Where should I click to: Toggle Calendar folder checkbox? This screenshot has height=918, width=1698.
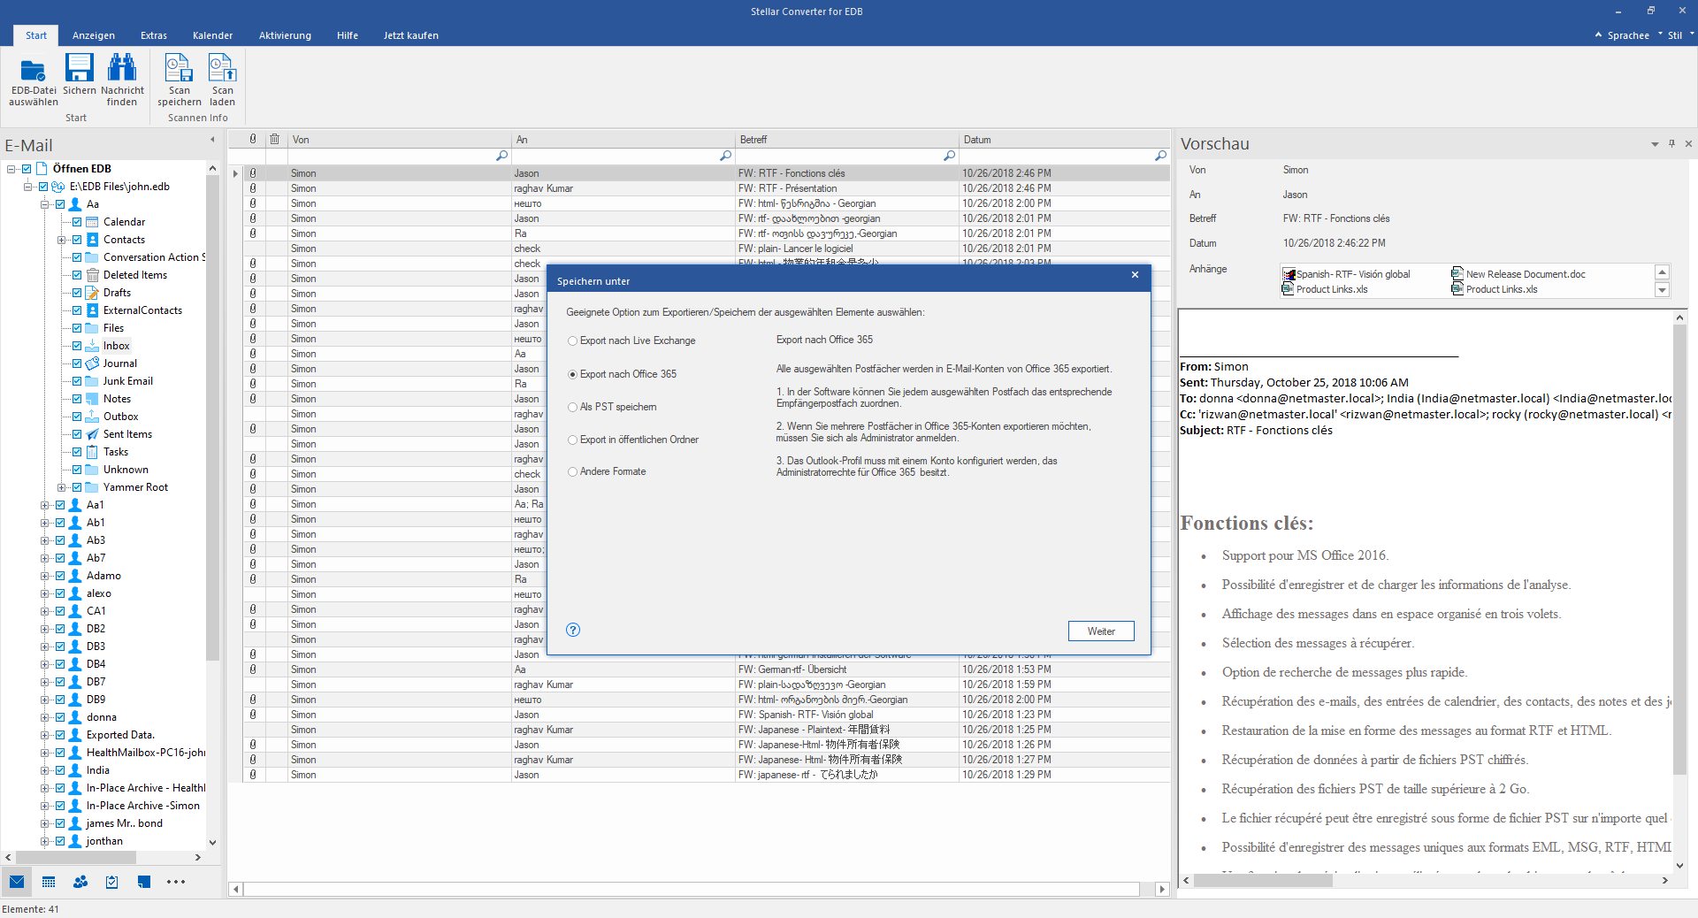click(x=77, y=222)
